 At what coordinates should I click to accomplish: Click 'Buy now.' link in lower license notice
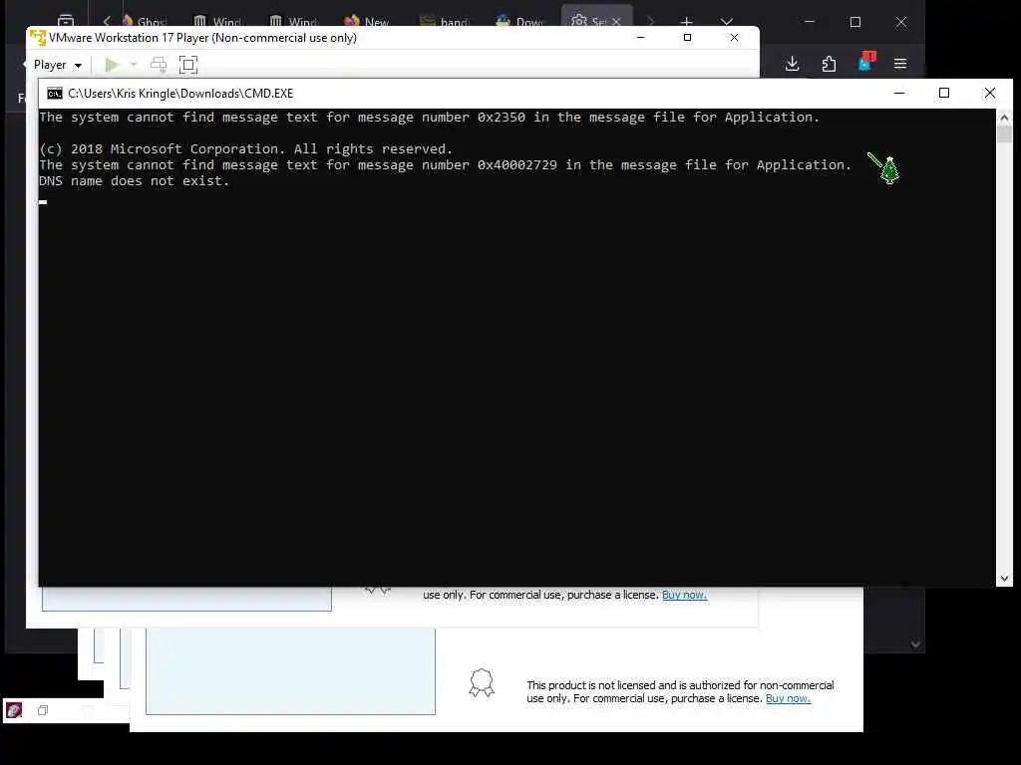coord(788,698)
